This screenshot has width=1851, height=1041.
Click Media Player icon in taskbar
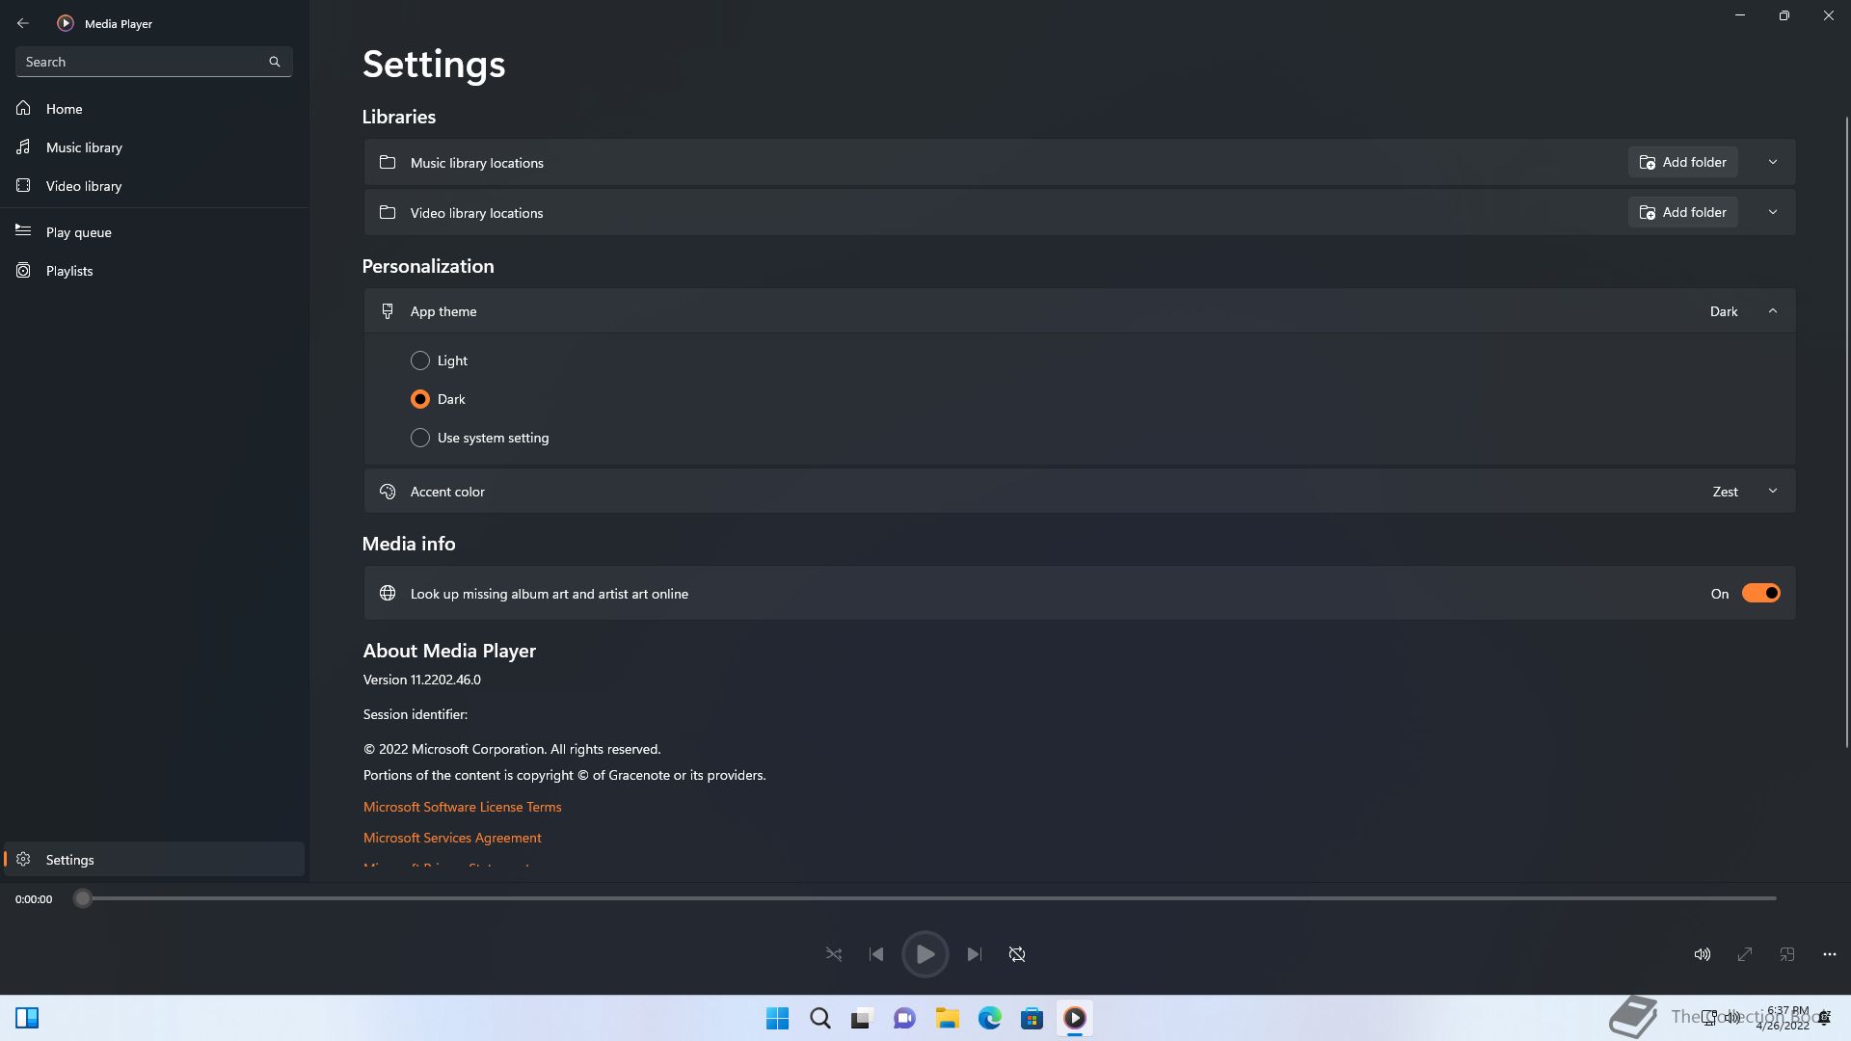tap(1074, 1018)
